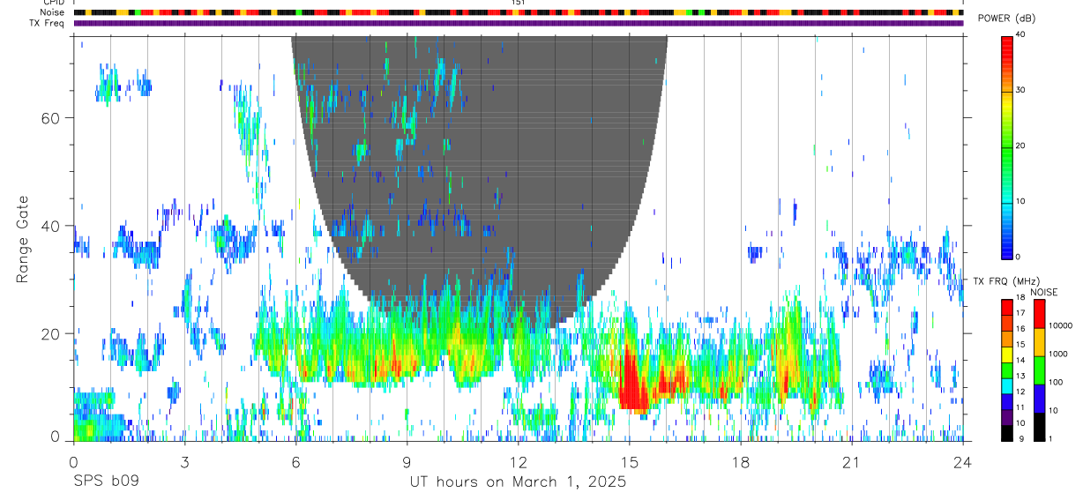The height and width of the screenshot is (500, 1083).
Task: Click the cyan 12 MHz TX frequency swatch
Action: 1007,384
